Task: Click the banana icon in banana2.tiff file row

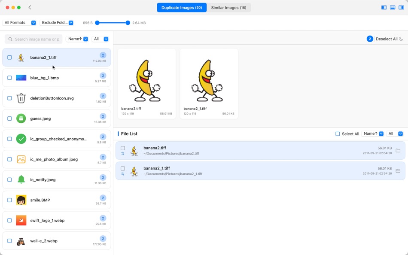Action: [x=134, y=151]
